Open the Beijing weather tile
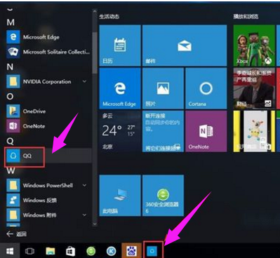280x258 pixels. point(120,131)
